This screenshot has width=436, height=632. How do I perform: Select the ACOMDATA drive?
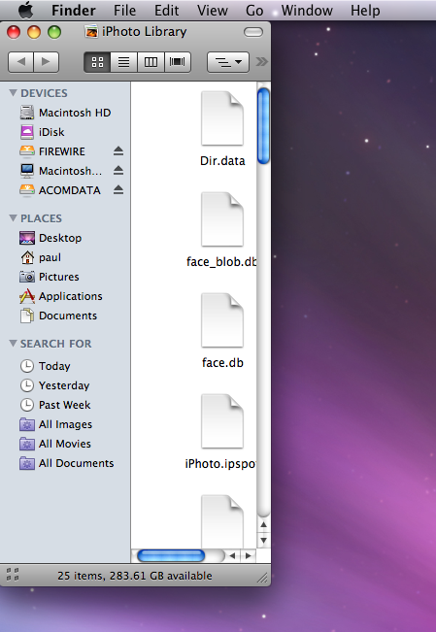(60, 190)
